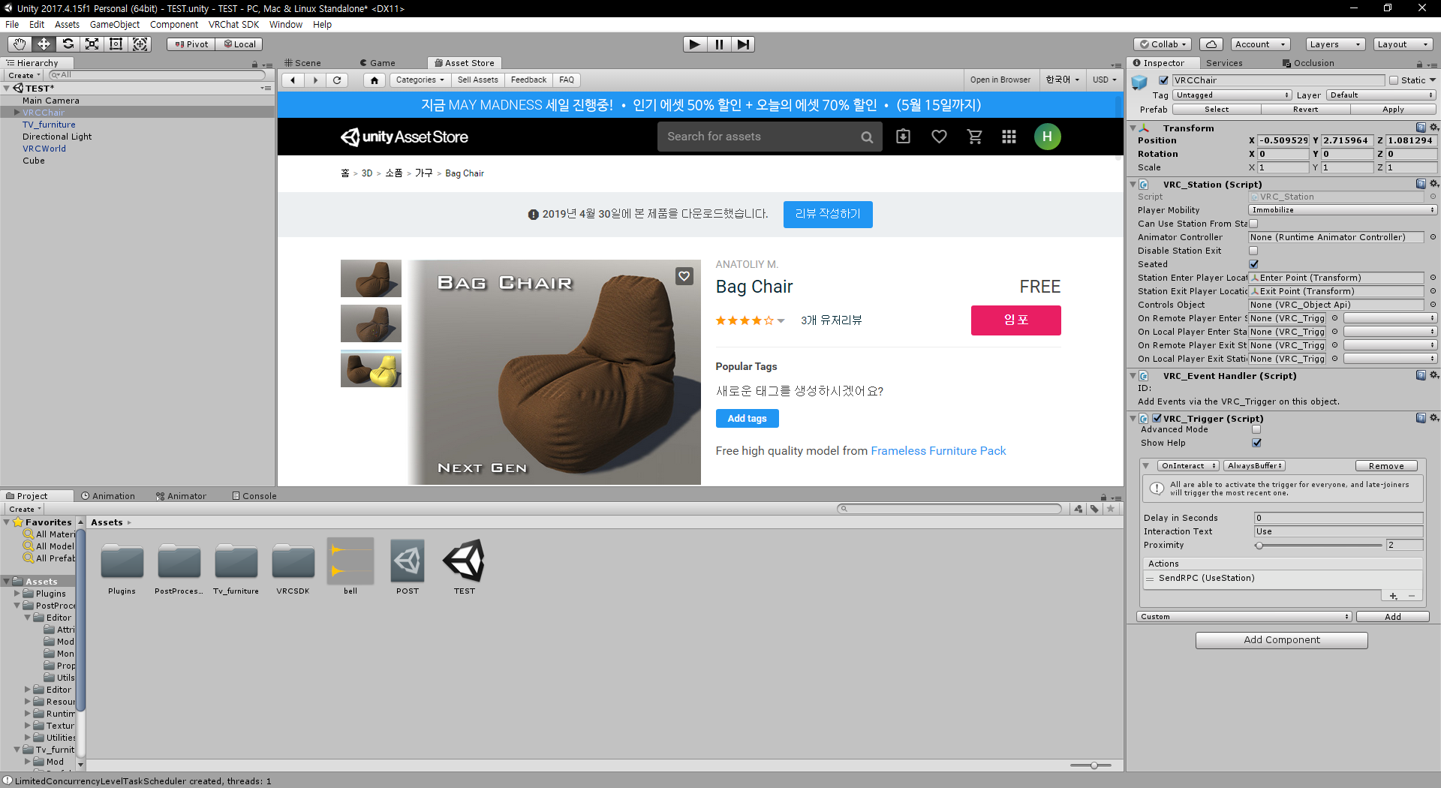Select the two-chairs thumbnail

pos(371,368)
